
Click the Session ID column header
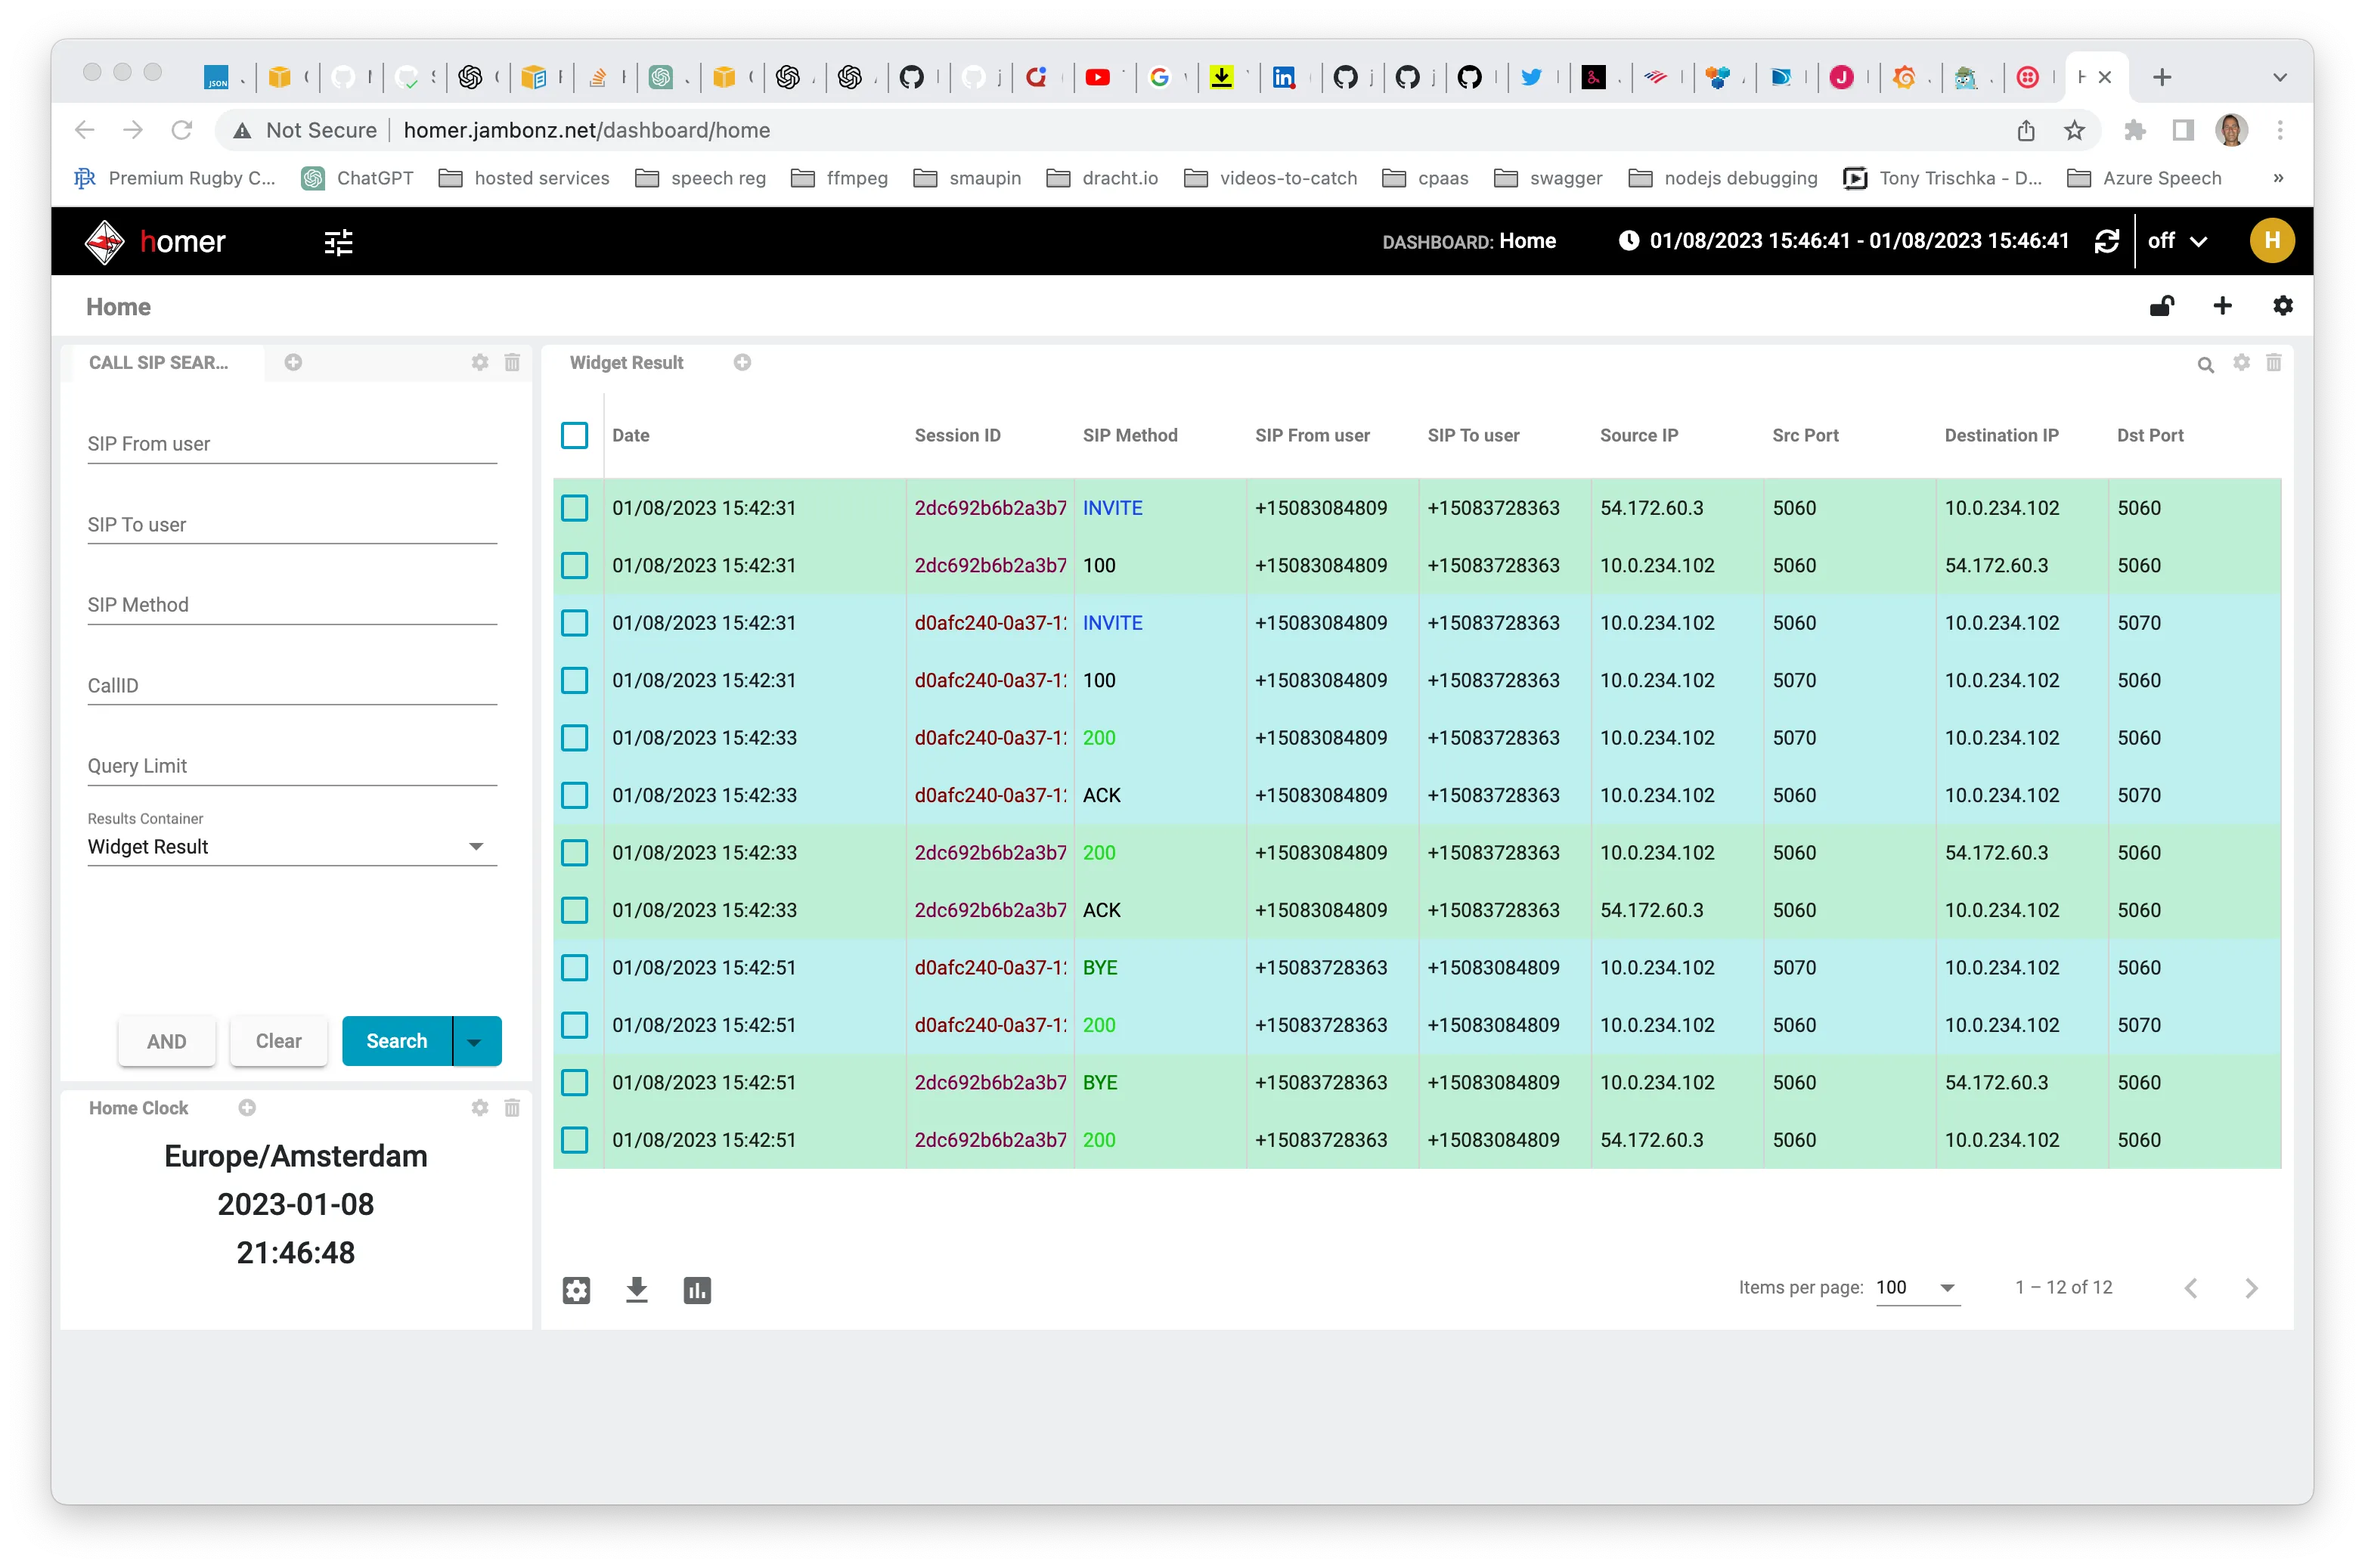tap(957, 436)
